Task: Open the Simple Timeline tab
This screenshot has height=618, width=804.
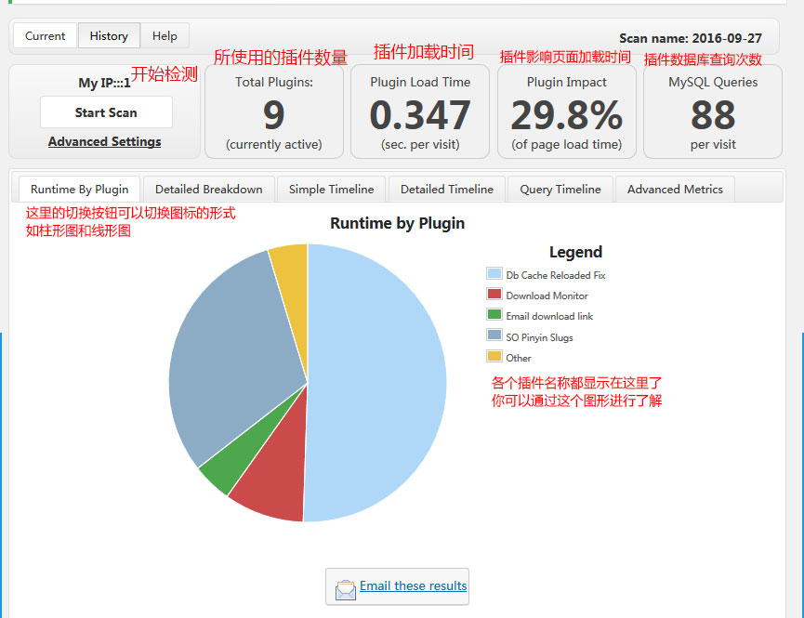Action: [330, 188]
